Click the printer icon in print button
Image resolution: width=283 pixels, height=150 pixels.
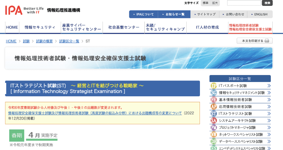tap(267, 41)
